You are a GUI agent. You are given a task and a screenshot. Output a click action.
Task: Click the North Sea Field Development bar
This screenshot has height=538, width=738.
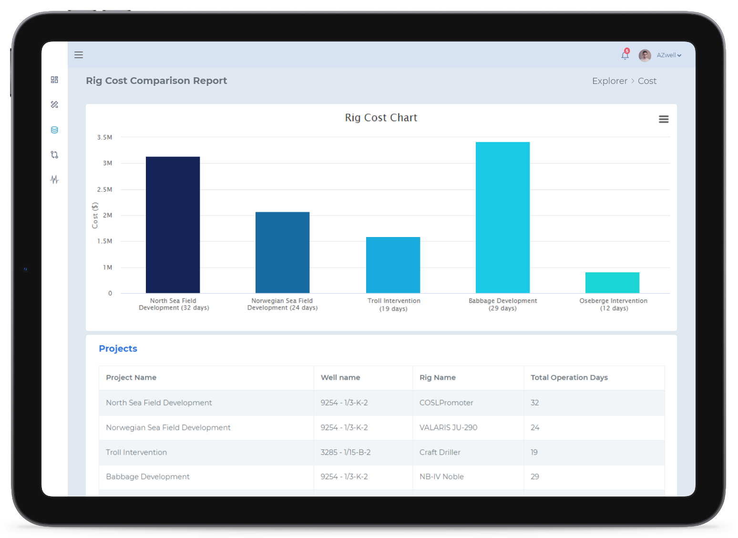(173, 224)
